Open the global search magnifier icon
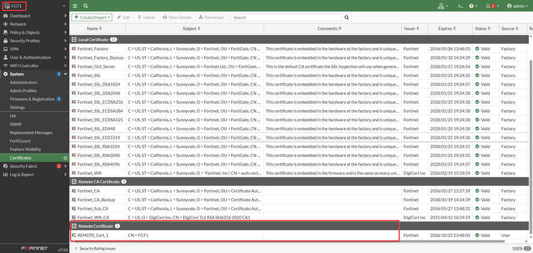The width and height of the screenshot is (533, 253). click(x=86, y=6)
